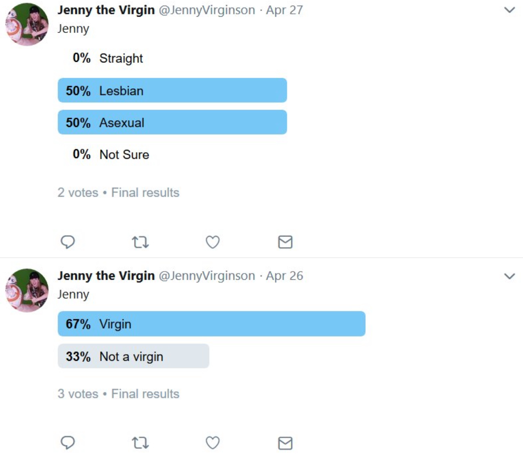Click the 50% Asexual poll bar

pos(172,122)
